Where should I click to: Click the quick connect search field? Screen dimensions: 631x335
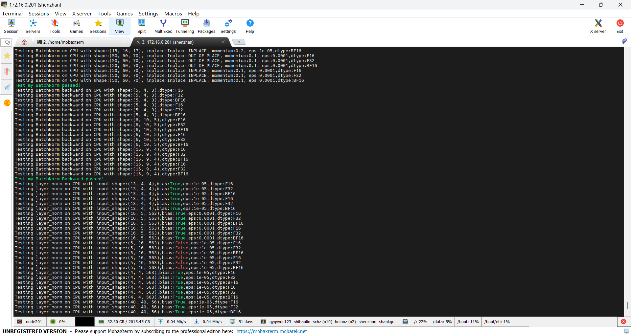pos(6,42)
